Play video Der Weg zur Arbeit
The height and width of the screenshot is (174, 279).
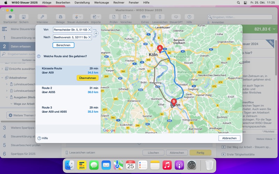pos(224,147)
